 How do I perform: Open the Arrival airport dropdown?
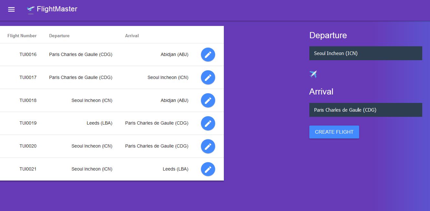[x=366, y=110]
